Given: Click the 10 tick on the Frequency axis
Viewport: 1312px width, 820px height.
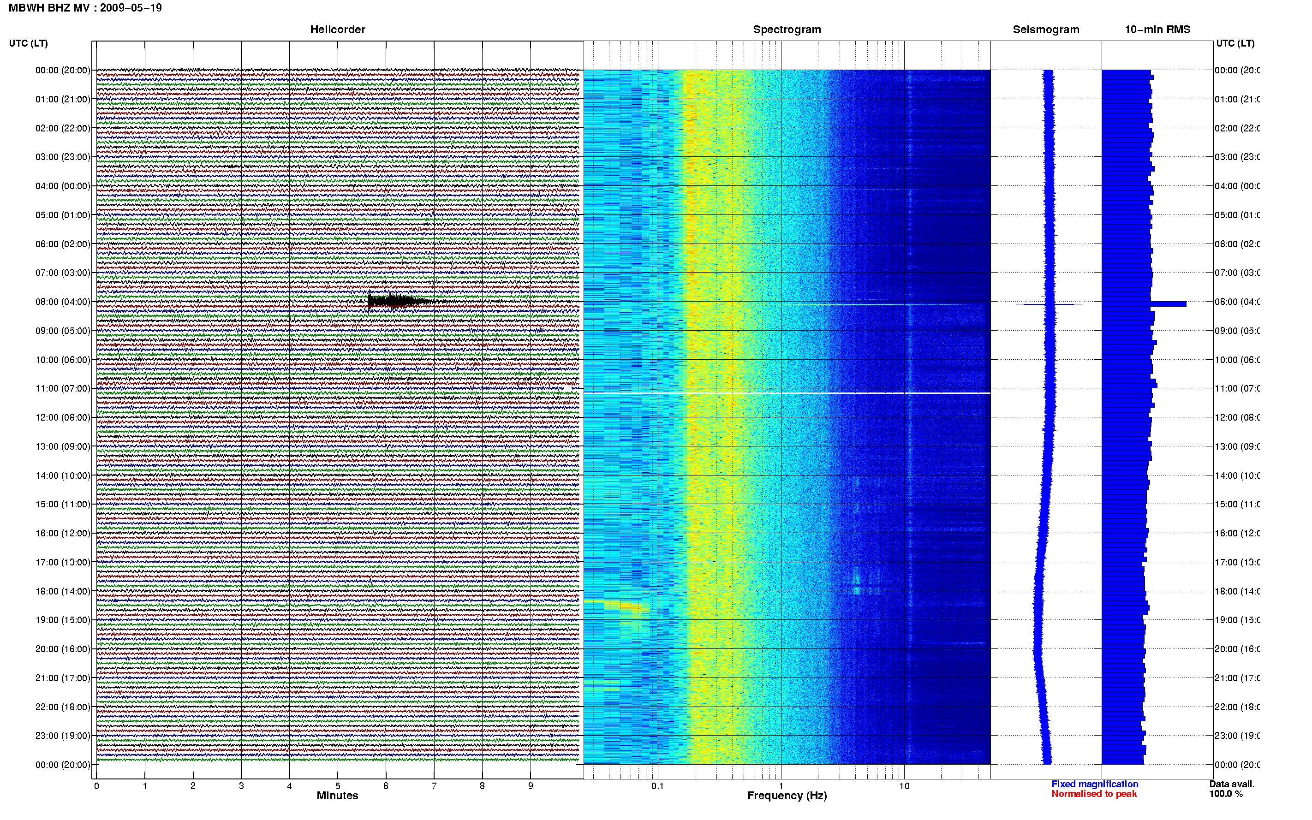Looking at the screenshot, I should tap(904, 786).
